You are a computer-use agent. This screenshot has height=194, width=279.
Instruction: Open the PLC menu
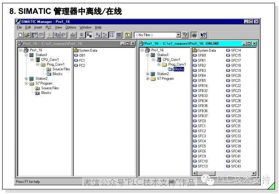(x=48, y=27)
